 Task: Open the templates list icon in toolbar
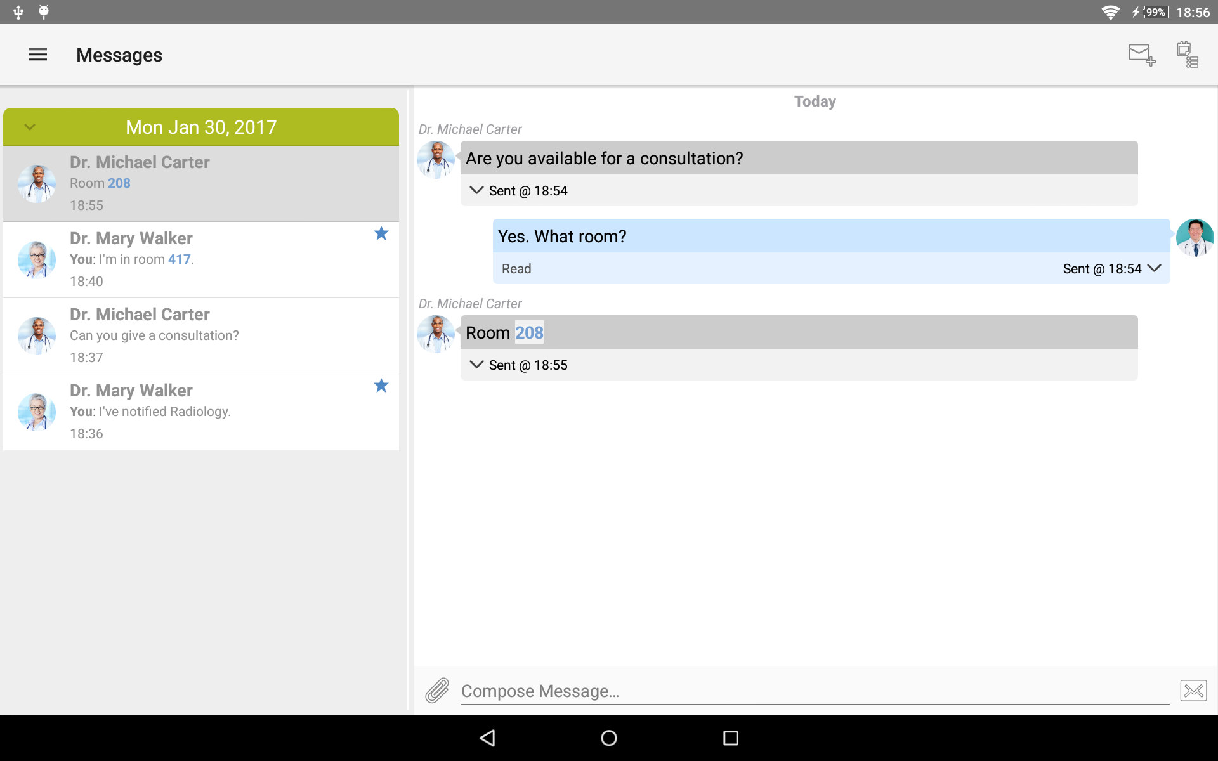(x=1188, y=55)
